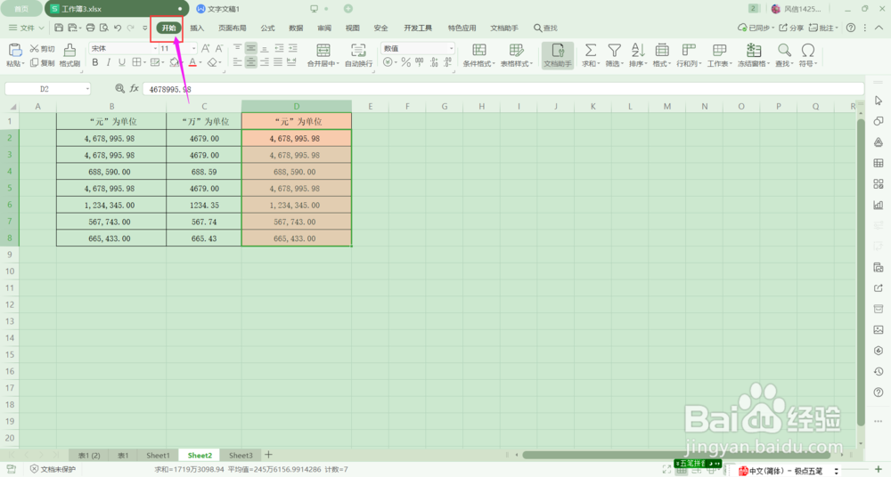891x477 pixels.
Task: Click the 已同步 sync status button
Action: click(756, 28)
